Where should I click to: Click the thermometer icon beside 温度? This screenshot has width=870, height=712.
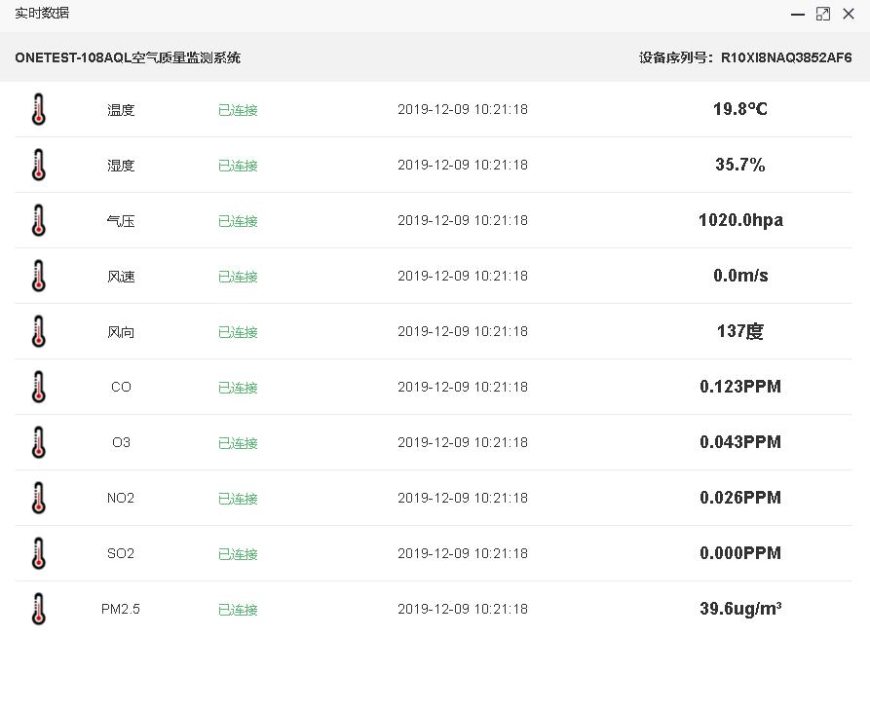pyautogui.click(x=39, y=109)
